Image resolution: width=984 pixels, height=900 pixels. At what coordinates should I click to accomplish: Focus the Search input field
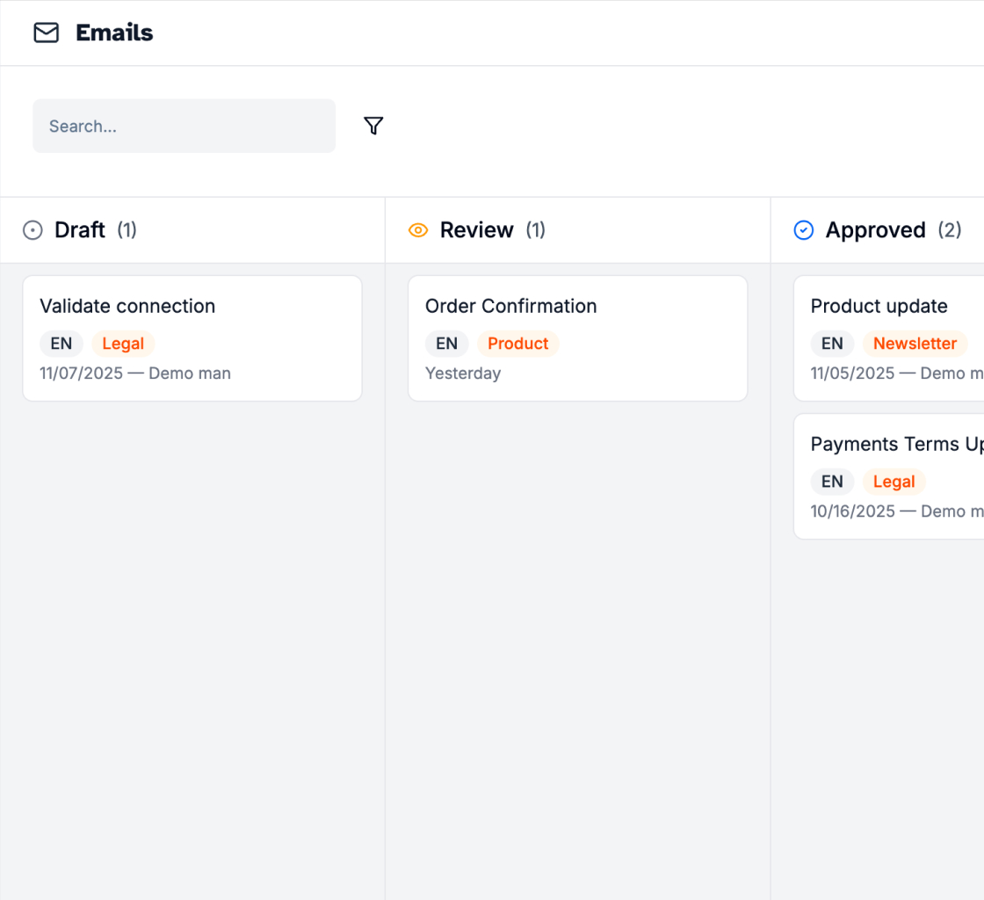point(184,126)
